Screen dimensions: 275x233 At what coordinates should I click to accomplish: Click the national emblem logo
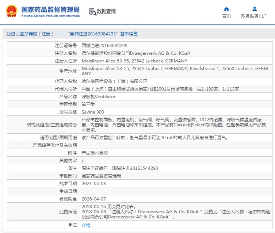pos(11,11)
